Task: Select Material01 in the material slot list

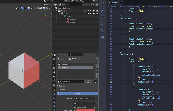Action: click(66, 65)
